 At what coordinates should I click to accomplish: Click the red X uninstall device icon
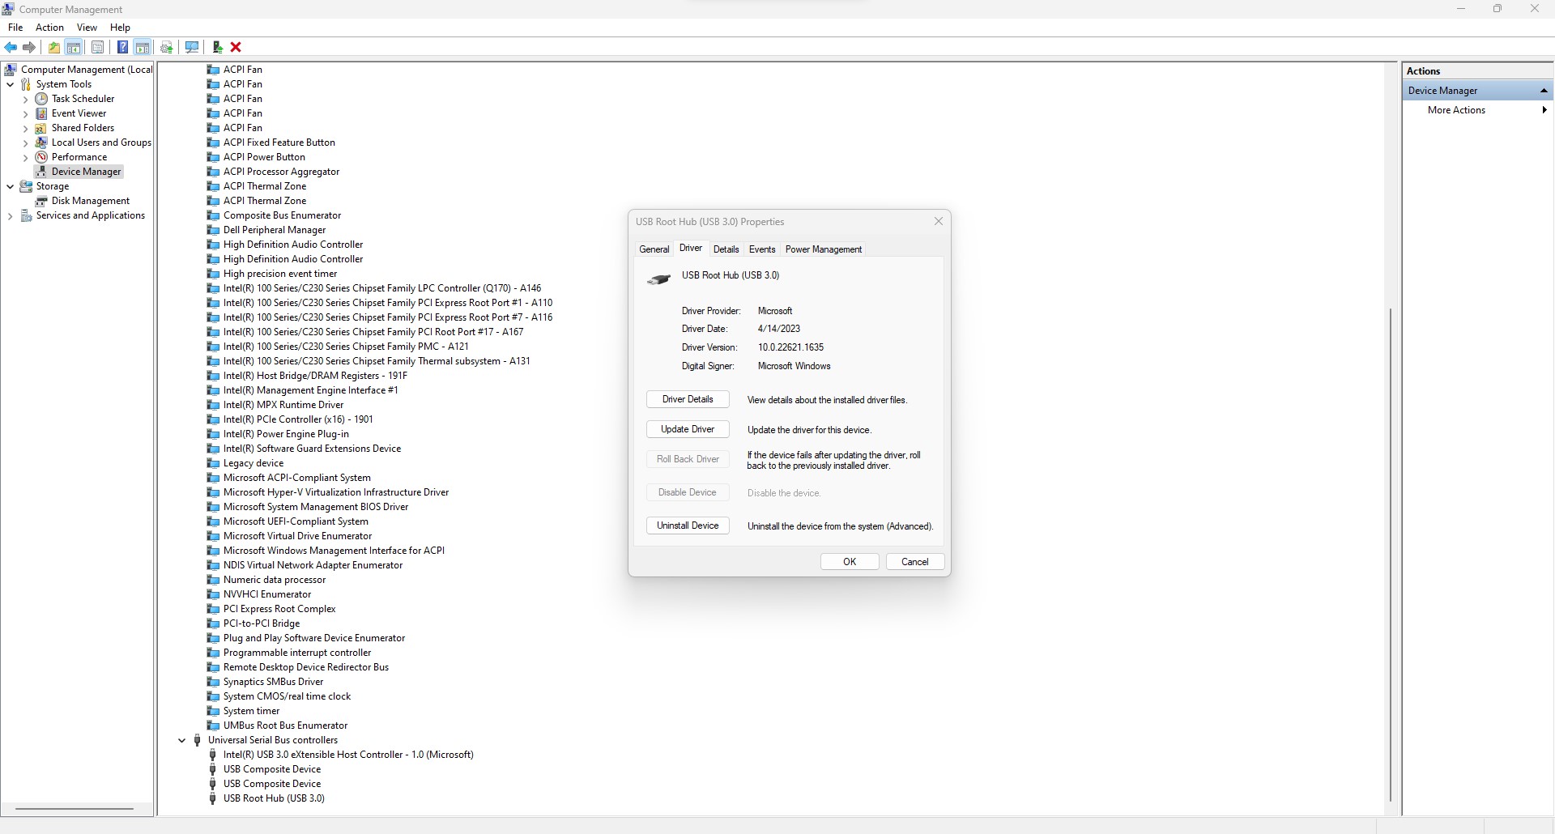236,47
